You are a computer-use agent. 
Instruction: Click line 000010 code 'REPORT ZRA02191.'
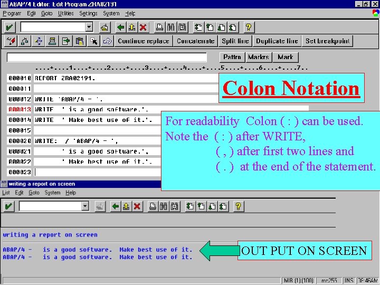[x=65, y=78]
